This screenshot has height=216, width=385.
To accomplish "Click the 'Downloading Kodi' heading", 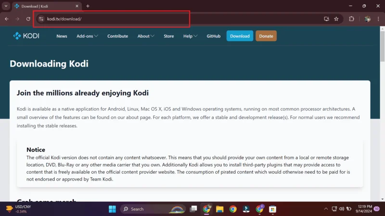I will coord(49,64).
